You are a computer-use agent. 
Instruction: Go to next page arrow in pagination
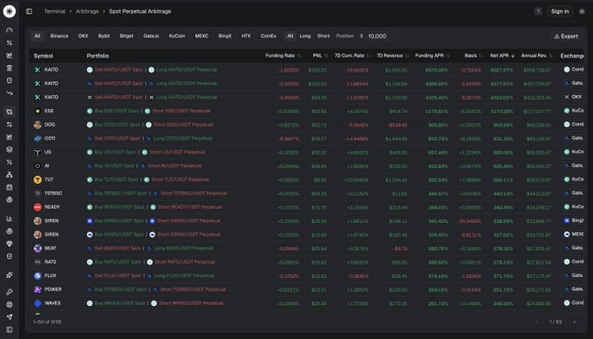click(575, 322)
